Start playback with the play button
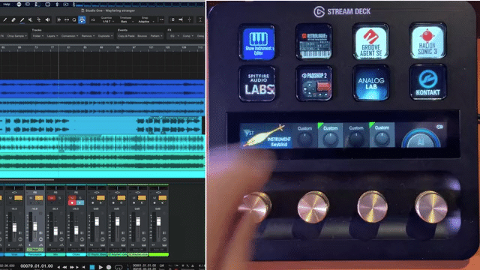Viewport: 480px width, 270px height. pyautogui.click(x=100, y=267)
